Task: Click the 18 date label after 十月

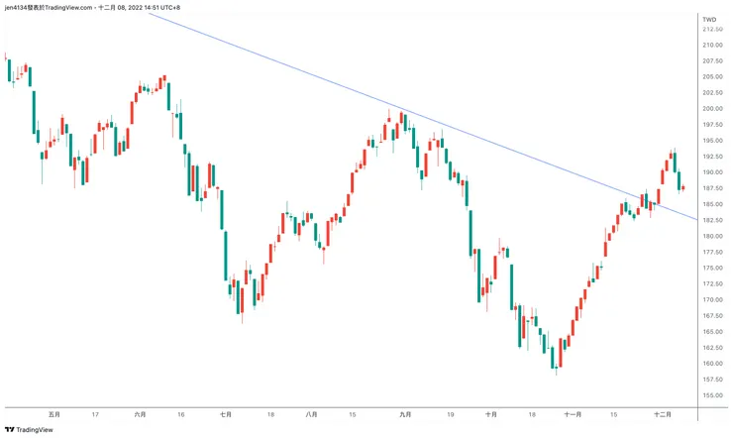Action: [x=532, y=414]
